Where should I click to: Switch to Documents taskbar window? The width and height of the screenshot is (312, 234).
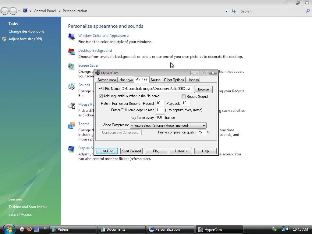click(x=122, y=229)
